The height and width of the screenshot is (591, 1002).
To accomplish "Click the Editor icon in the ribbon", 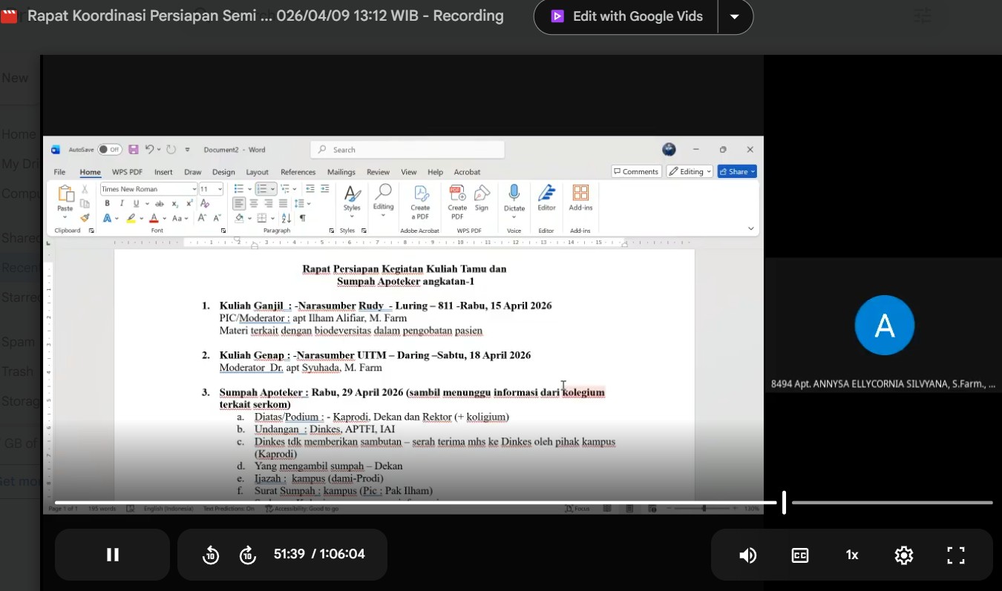I will point(546,194).
